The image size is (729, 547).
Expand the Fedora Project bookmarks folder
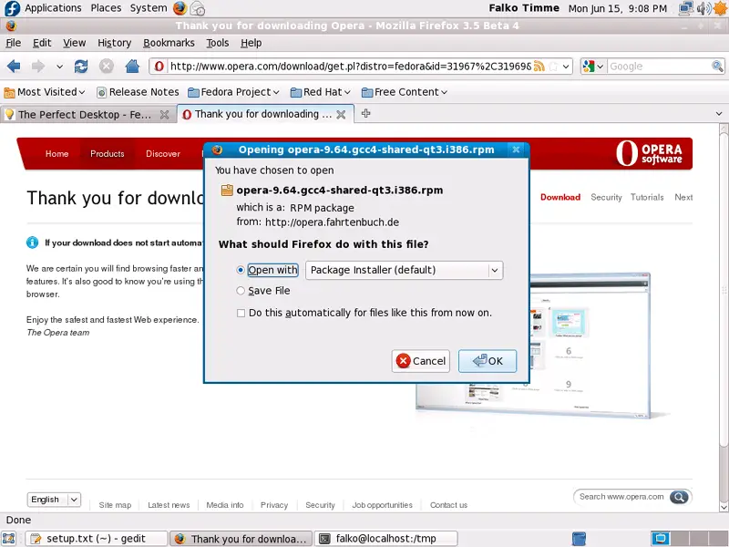tap(233, 92)
